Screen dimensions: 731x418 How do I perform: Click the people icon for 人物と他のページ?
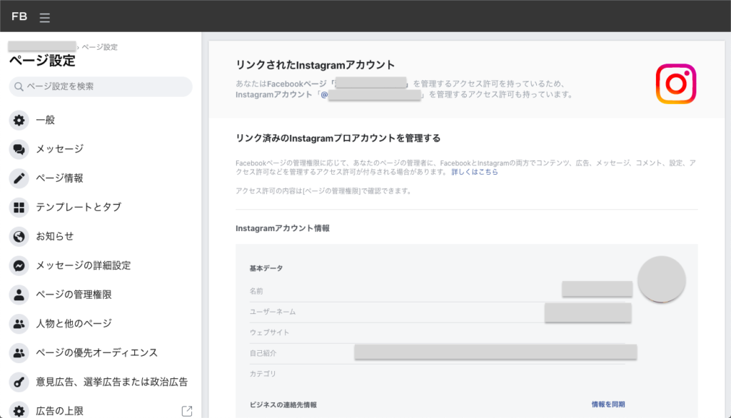click(x=19, y=324)
